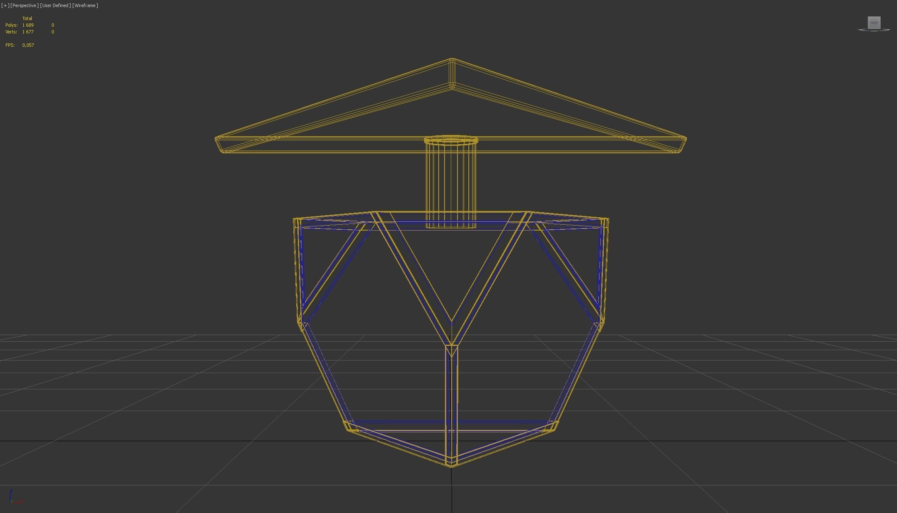This screenshot has width=897, height=513.
Task: Click the FRONT face of the ViewCube
Action: click(x=874, y=23)
